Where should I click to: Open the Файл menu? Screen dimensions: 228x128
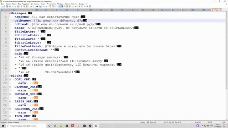coord(2,4)
